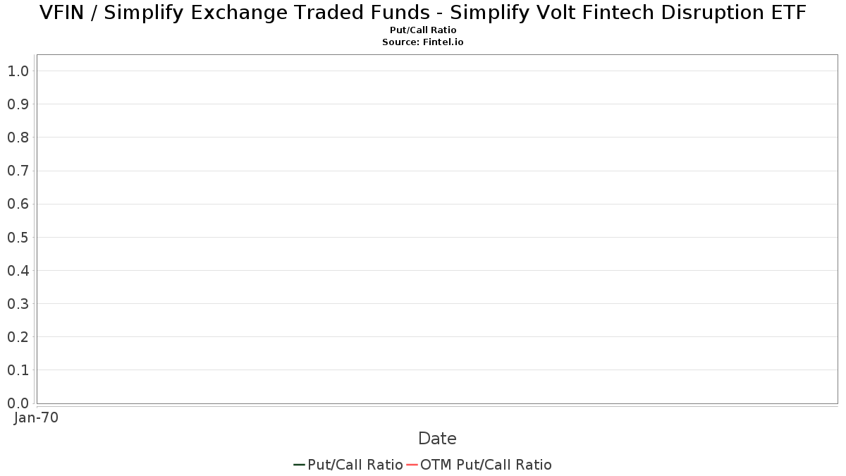Click the Date axis title
The image size is (846, 476).
[x=437, y=439]
